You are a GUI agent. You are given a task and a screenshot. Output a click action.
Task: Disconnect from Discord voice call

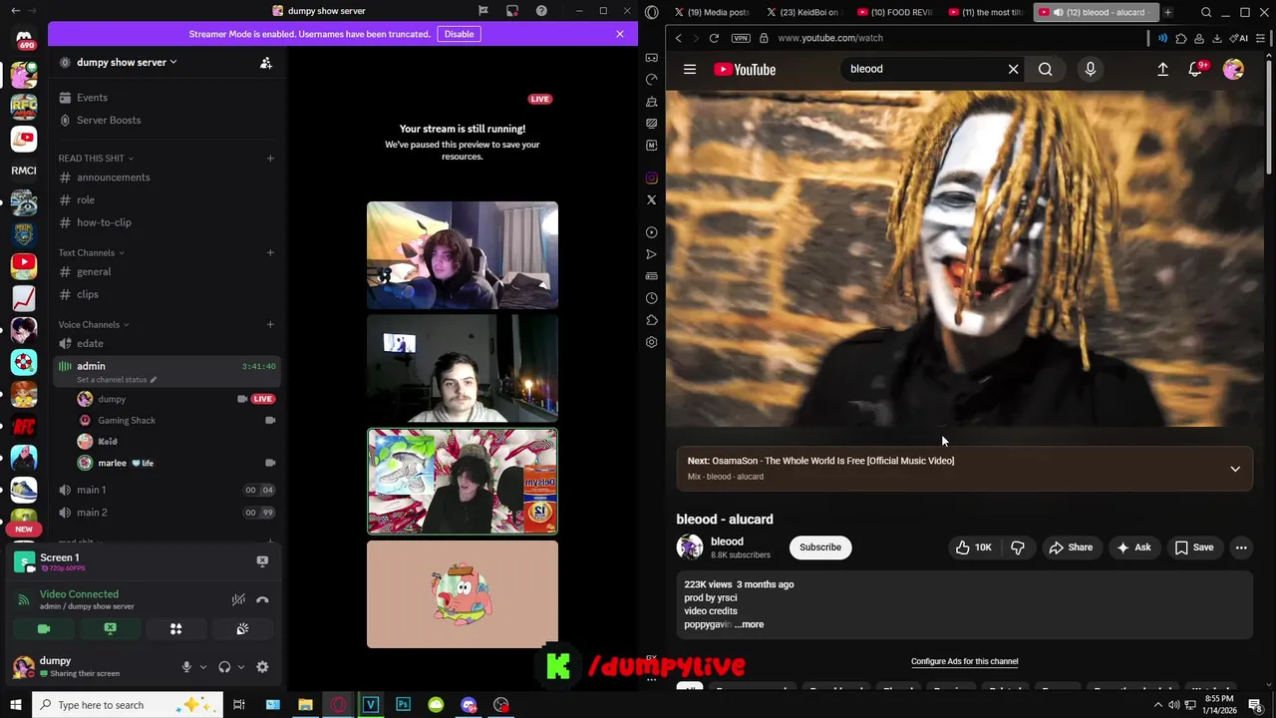pos(262,599)
